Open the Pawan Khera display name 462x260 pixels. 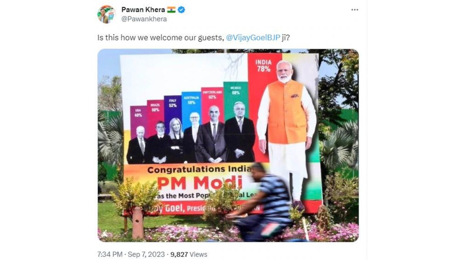click(143, 10)
